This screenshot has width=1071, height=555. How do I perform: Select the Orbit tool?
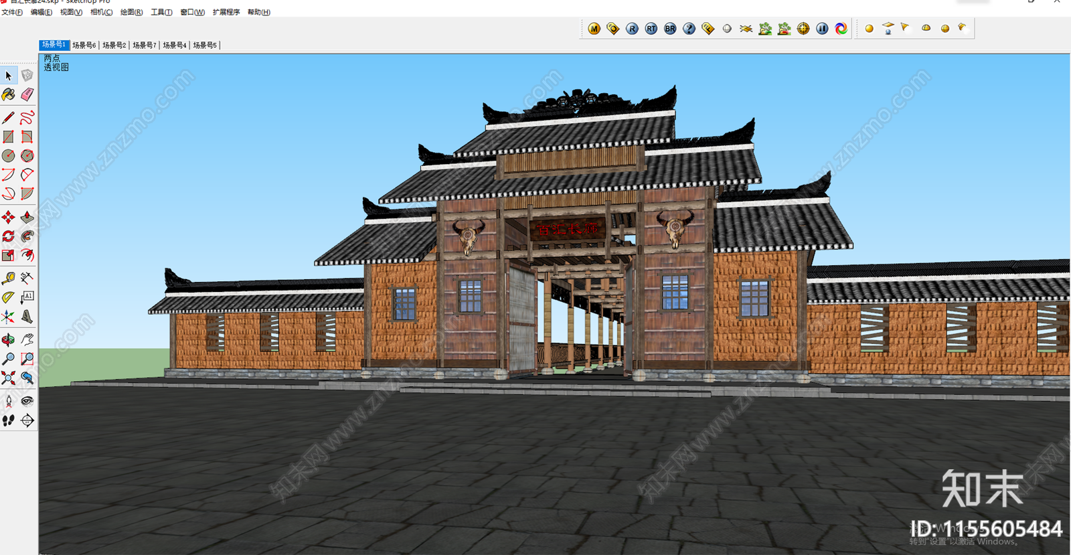[x=8, y=339]
